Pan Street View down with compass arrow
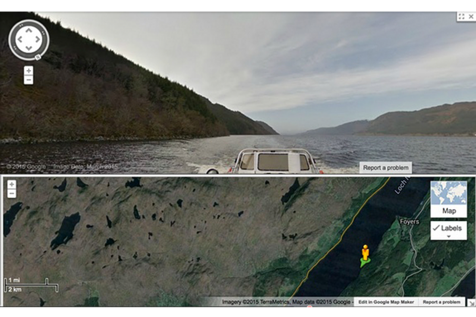Image resolution: width=476 pixels, height=317 pixels. pos(29,48)
